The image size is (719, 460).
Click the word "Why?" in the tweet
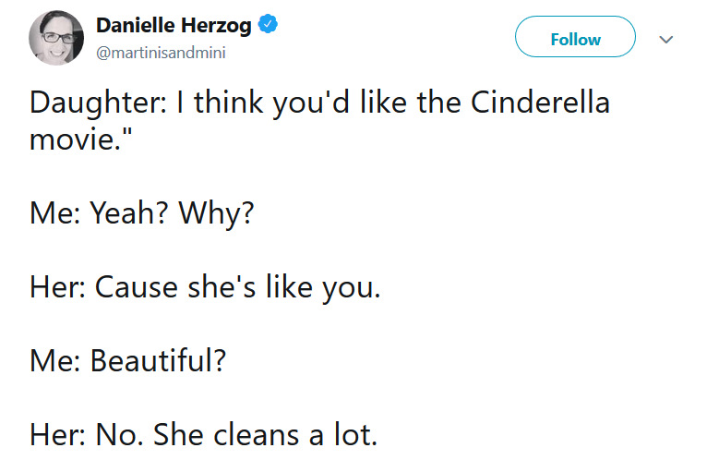coord(216,214)
